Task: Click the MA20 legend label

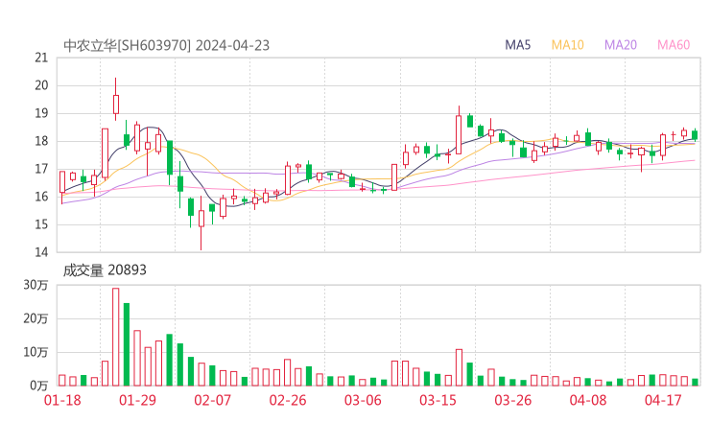Action: point(621,45)
